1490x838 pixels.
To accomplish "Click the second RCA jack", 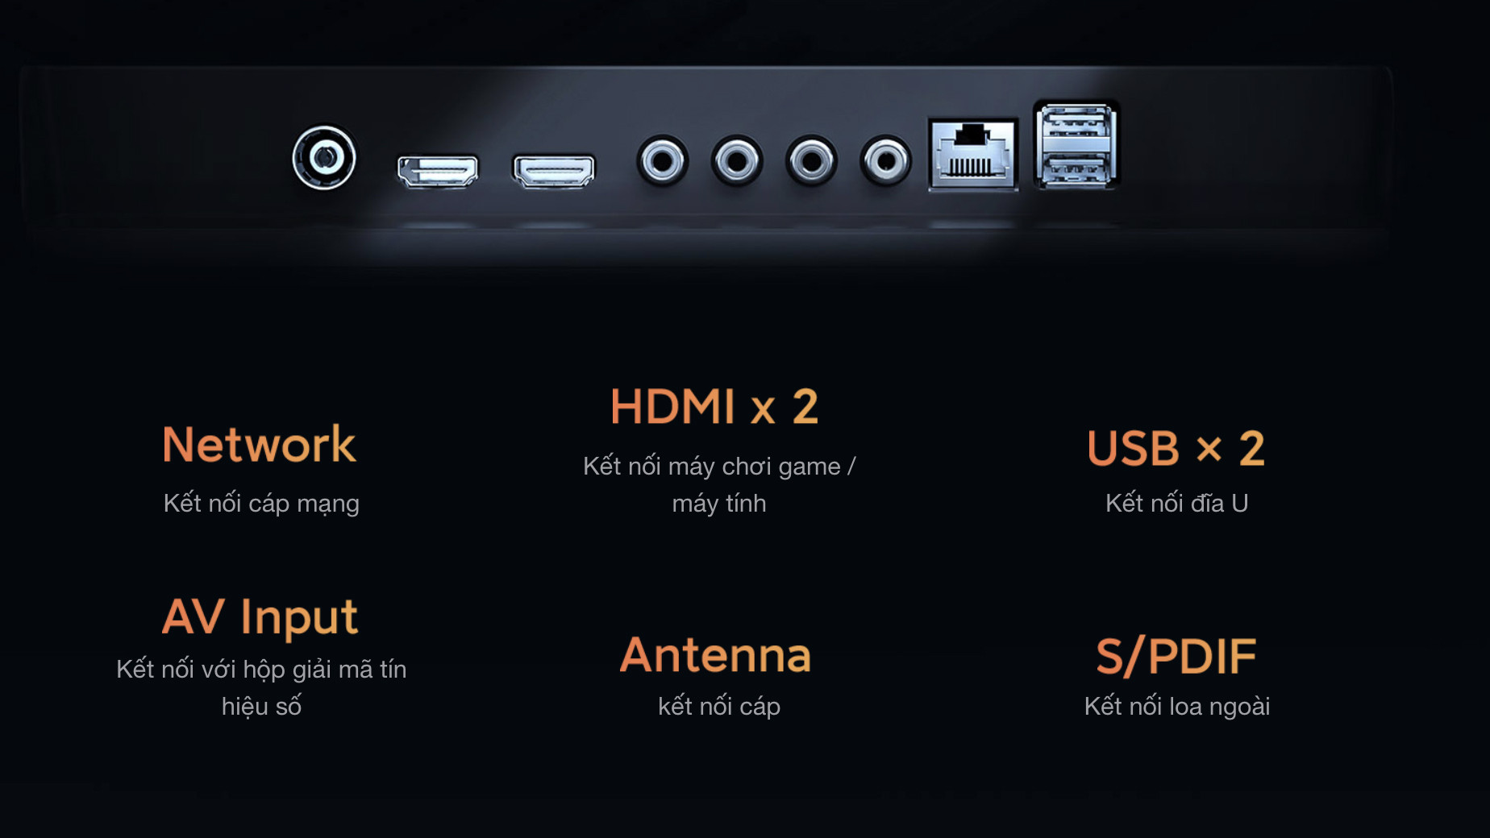I will click(737, 161).
